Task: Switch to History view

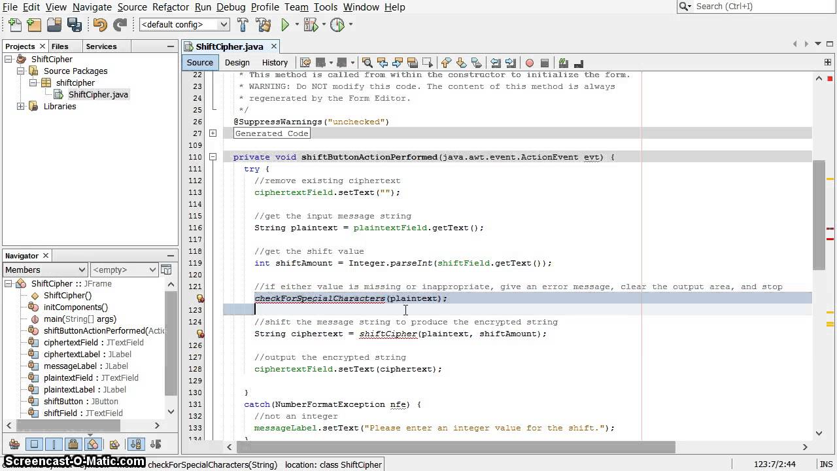Action: point(275,62)
